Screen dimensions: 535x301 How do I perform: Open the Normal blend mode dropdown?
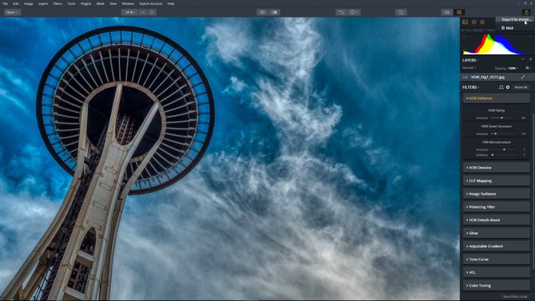(x=470, y=68)
